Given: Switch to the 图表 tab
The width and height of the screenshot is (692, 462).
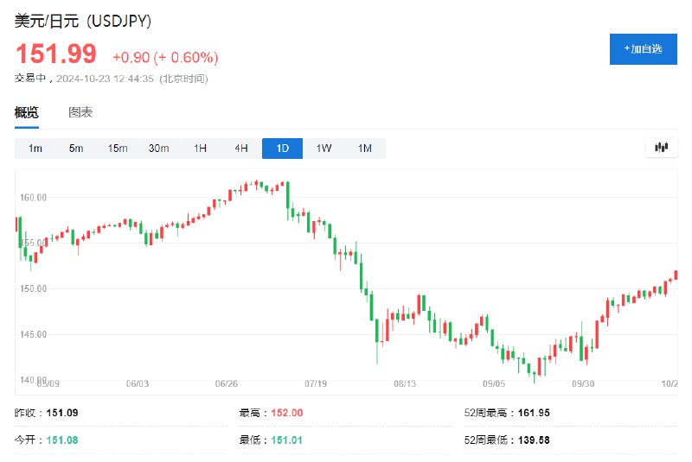Looking at the screenshot, I should (80, 113).
